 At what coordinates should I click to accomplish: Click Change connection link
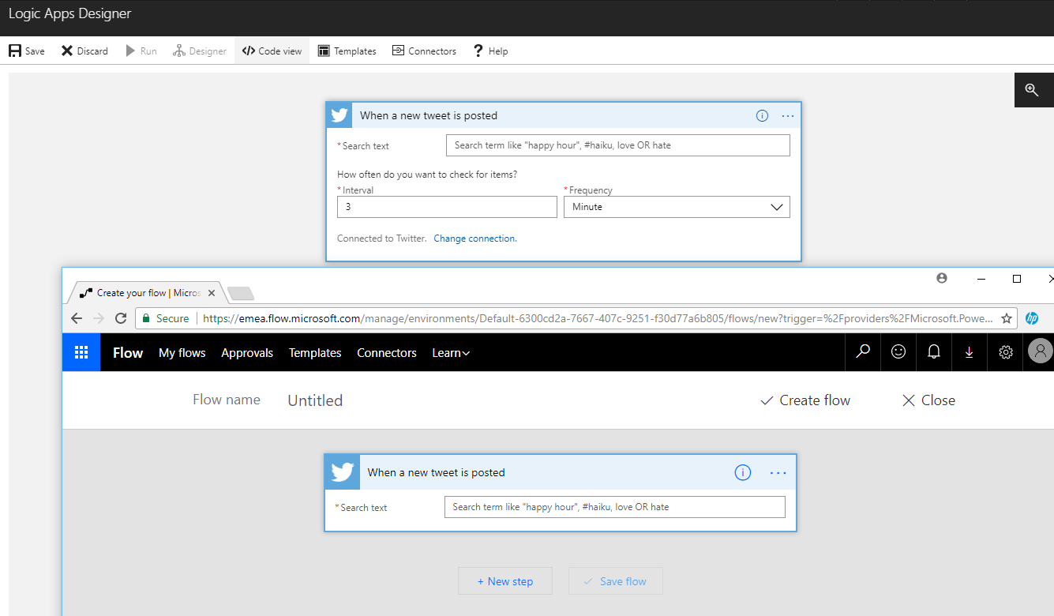point(475,239)
